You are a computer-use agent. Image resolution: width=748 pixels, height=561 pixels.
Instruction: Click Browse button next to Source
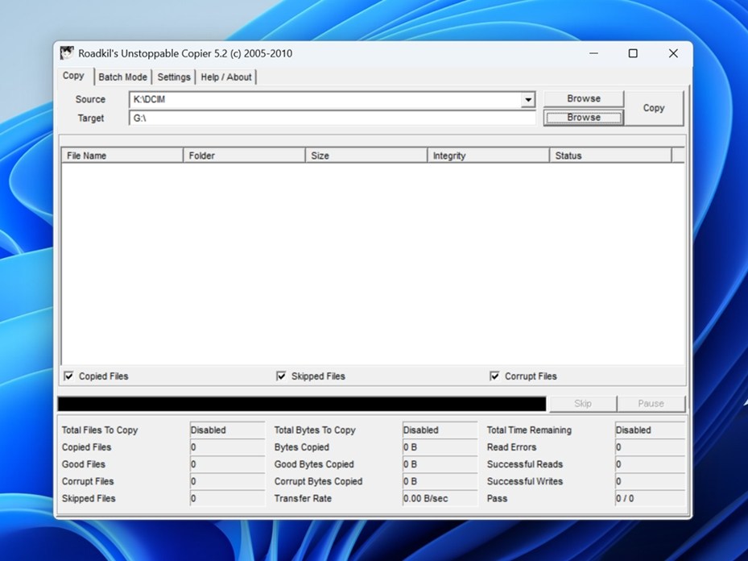[x=584, y=98]
